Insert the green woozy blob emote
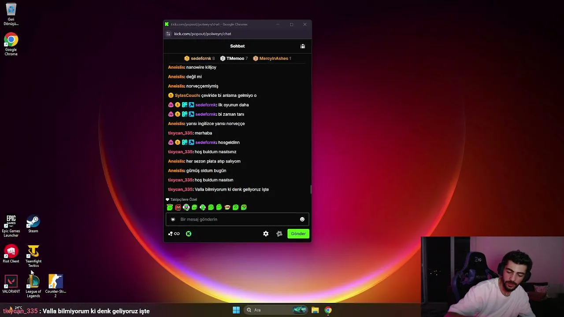 click(236, 207)
